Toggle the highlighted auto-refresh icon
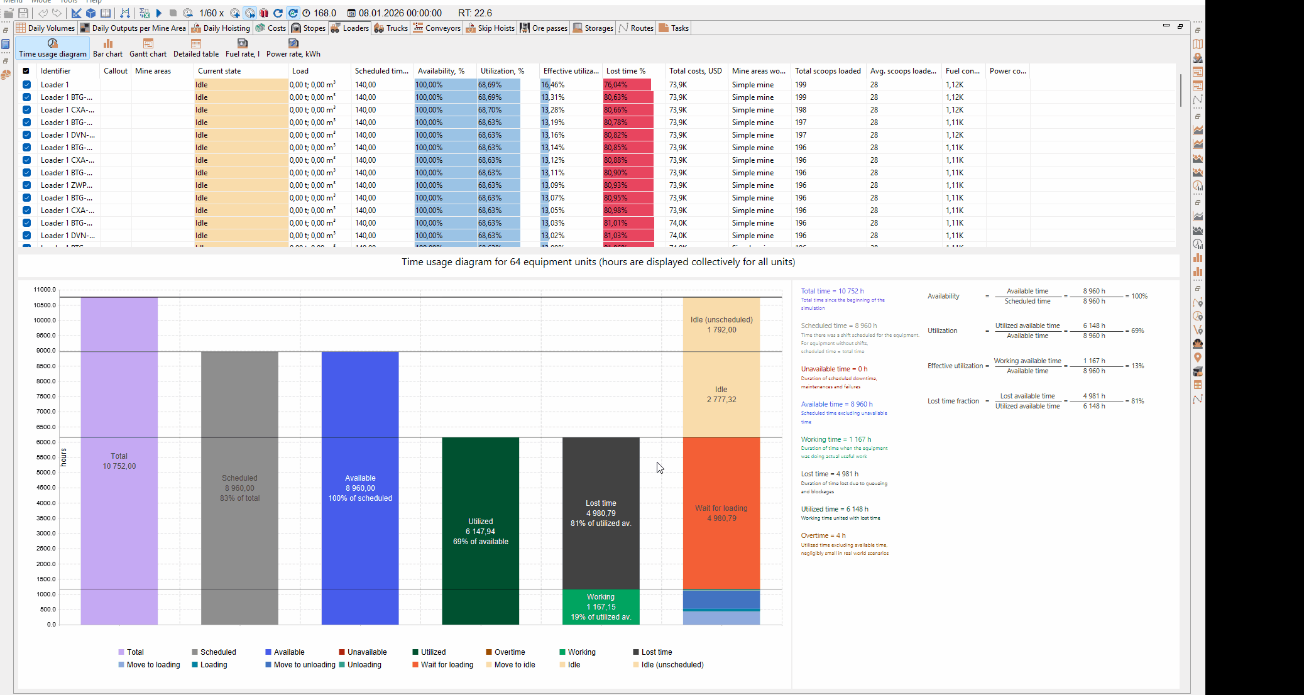This screenshot has height=695, width=1304. coord(293,13)
